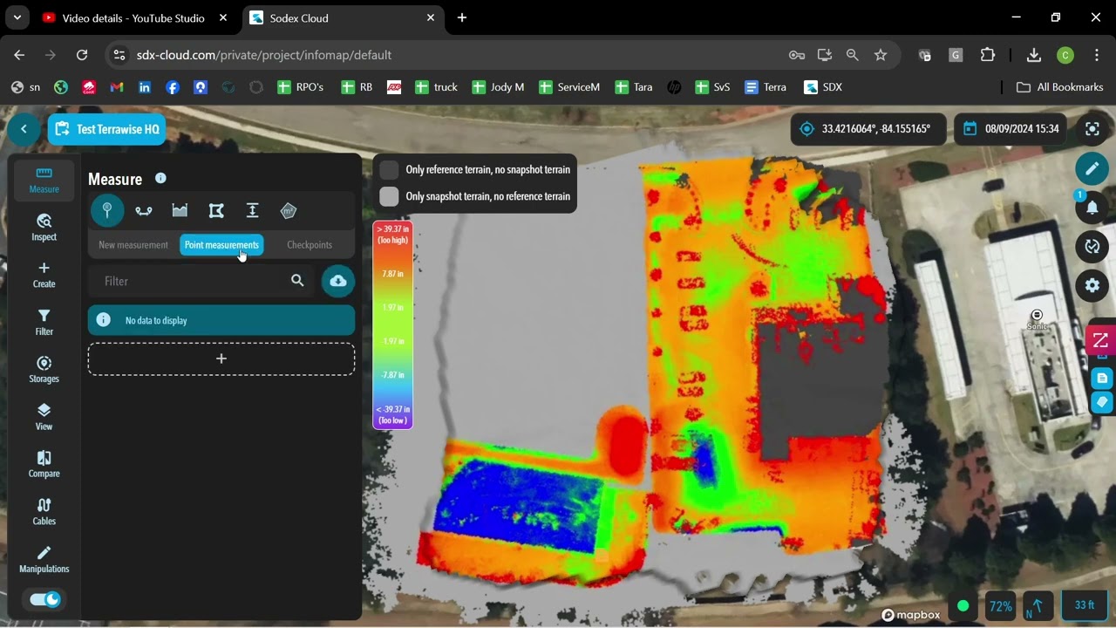Image resolution: width=1116 pixels, height=628 pixels.
Task: Toggle Only reference terrain checkbox
Action: click(x=389, y=170)
